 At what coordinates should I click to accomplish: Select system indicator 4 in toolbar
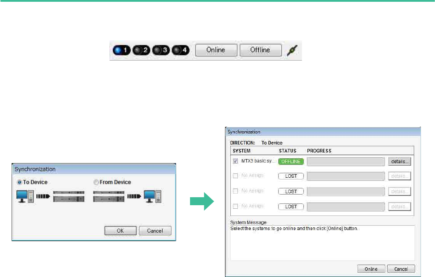click(181, 50)
